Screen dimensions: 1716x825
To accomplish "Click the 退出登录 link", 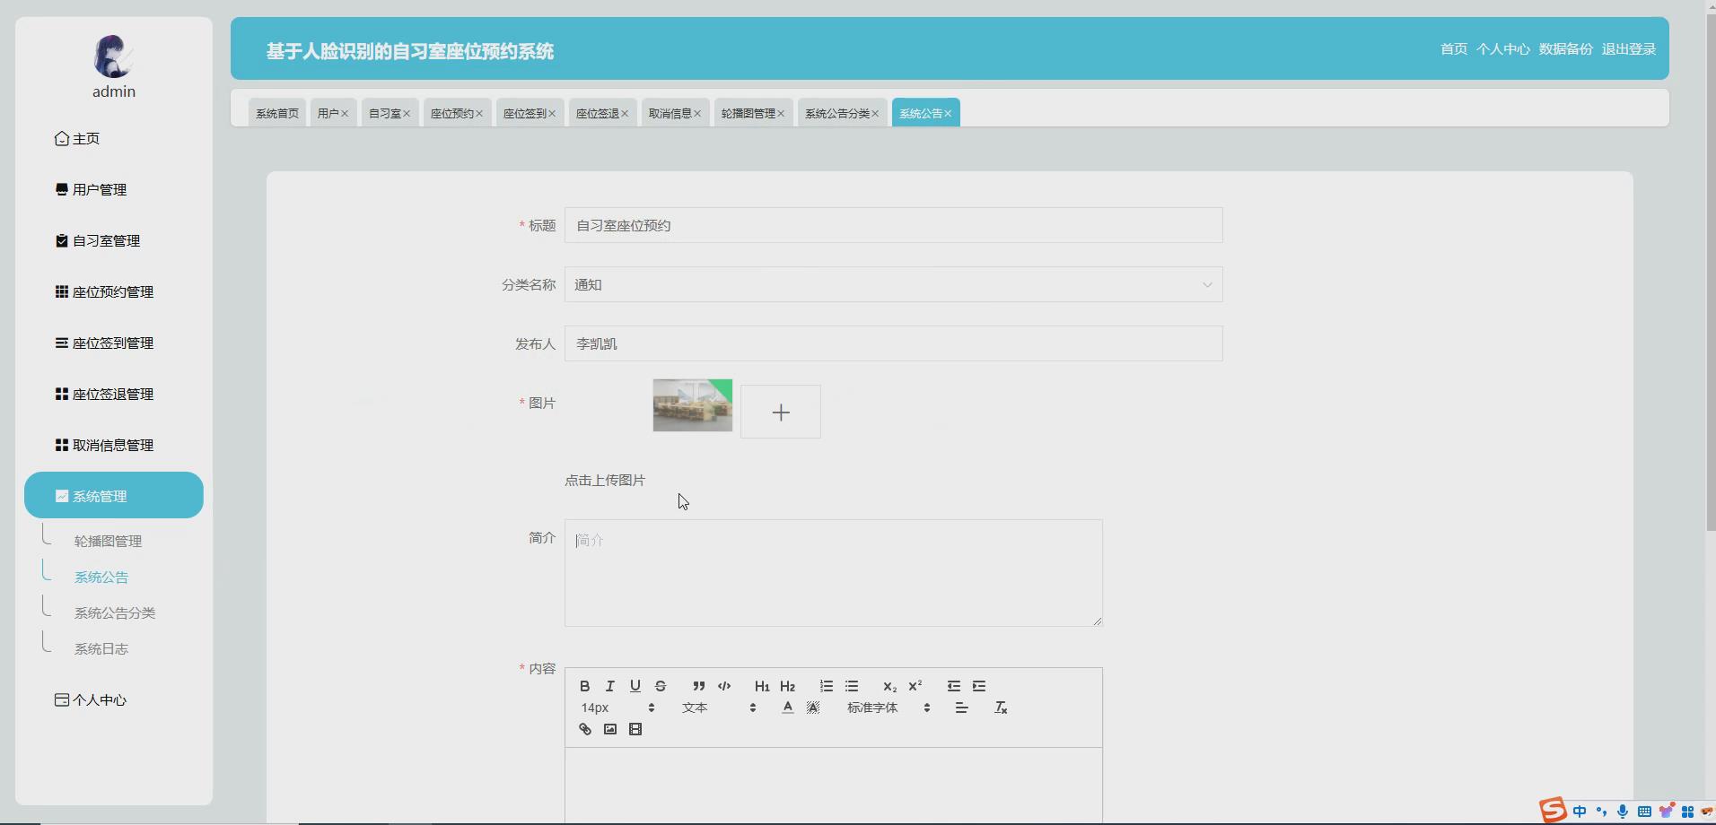I will (x=1629, y=49).
